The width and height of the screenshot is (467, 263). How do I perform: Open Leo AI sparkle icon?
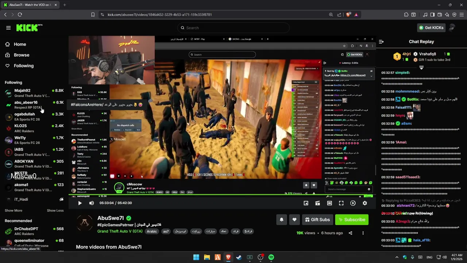pos(447,15)
